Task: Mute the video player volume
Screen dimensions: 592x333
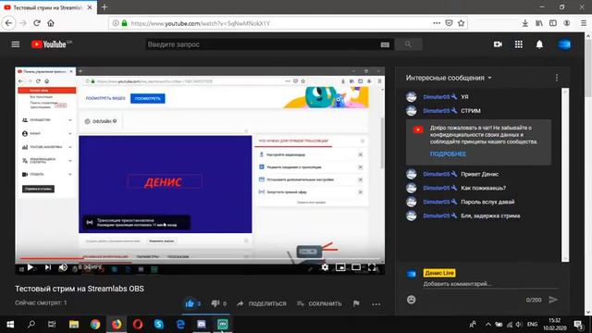Action: (63, 267)
